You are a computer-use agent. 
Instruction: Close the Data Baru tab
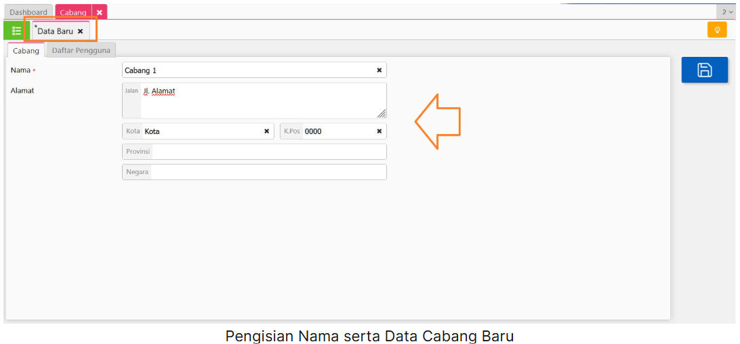pos(81,31)
